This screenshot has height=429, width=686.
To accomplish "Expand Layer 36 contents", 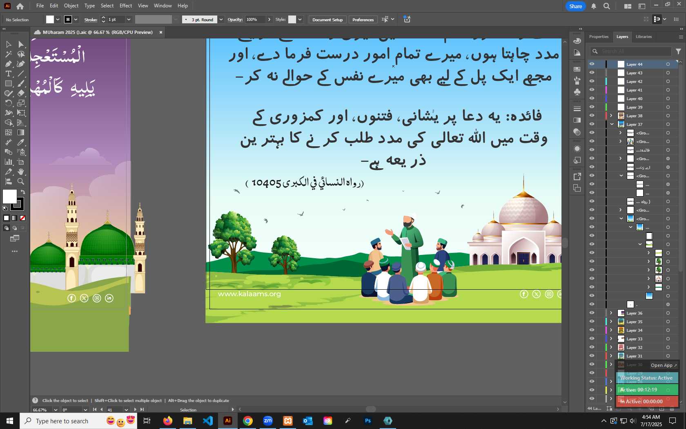I will [x=611, y=313].
